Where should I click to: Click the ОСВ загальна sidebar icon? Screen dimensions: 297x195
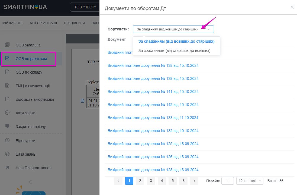(x=7, y=45)
